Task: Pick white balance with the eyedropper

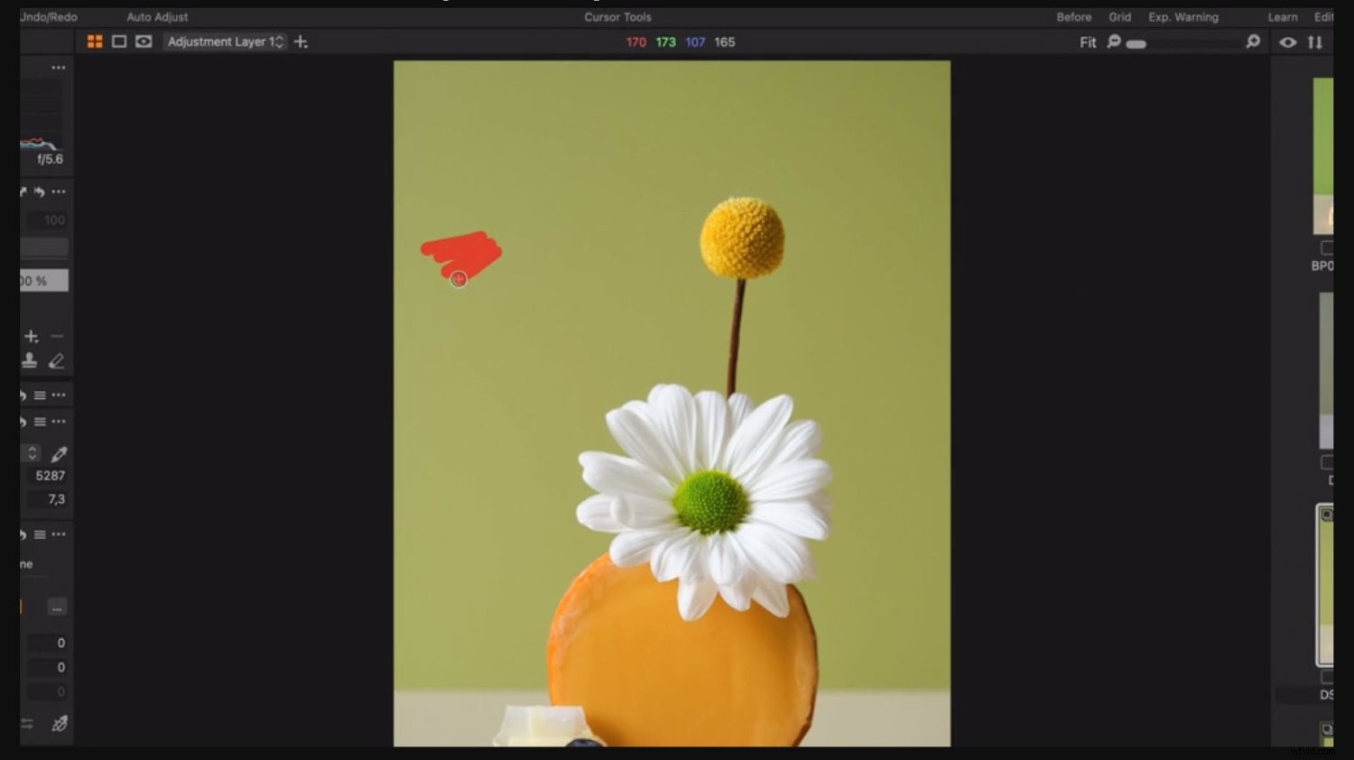Action: point(60,453)
